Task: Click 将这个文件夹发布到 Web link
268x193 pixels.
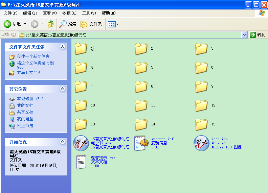Action: pos(35,65)
